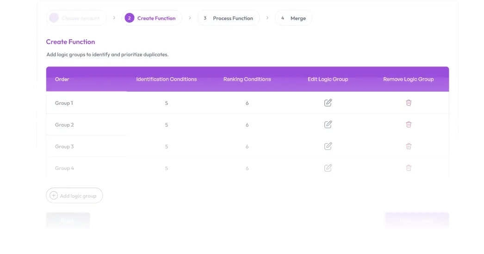
Task: Open the Process Function step
Action: pos(229,18)
